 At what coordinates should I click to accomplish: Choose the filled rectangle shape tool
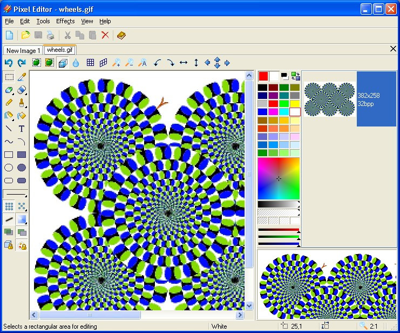22,155
